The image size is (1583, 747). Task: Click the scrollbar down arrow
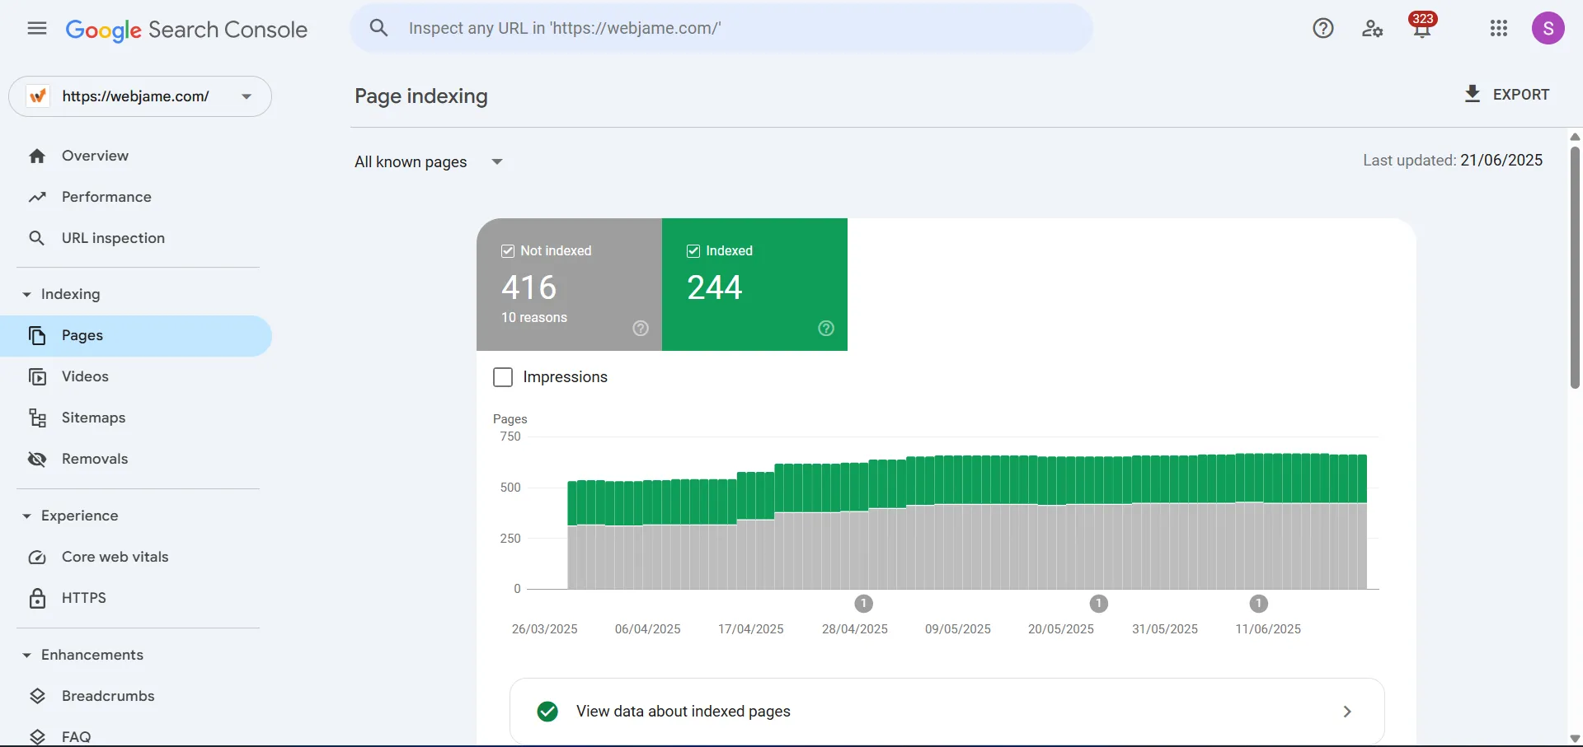tap(1575, 739)
